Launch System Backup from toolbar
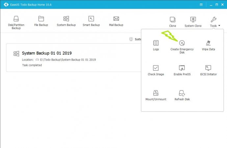The height and width of the screenshot is (148, 227). [66, 21]
